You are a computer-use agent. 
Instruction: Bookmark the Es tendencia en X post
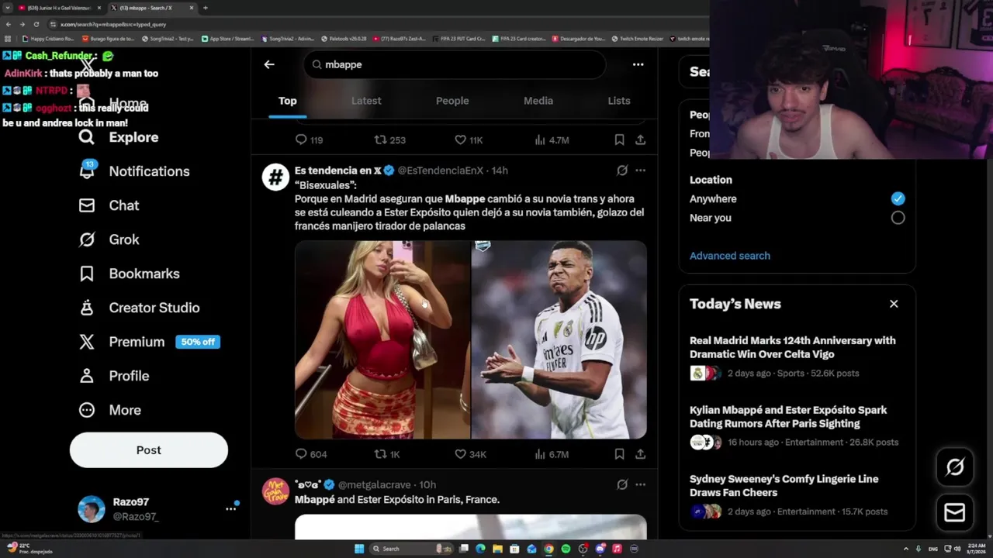[x=619, y=454]
